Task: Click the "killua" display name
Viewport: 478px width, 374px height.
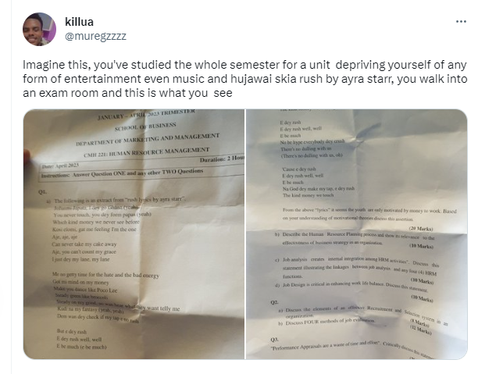Action: [x=80, y=22]
